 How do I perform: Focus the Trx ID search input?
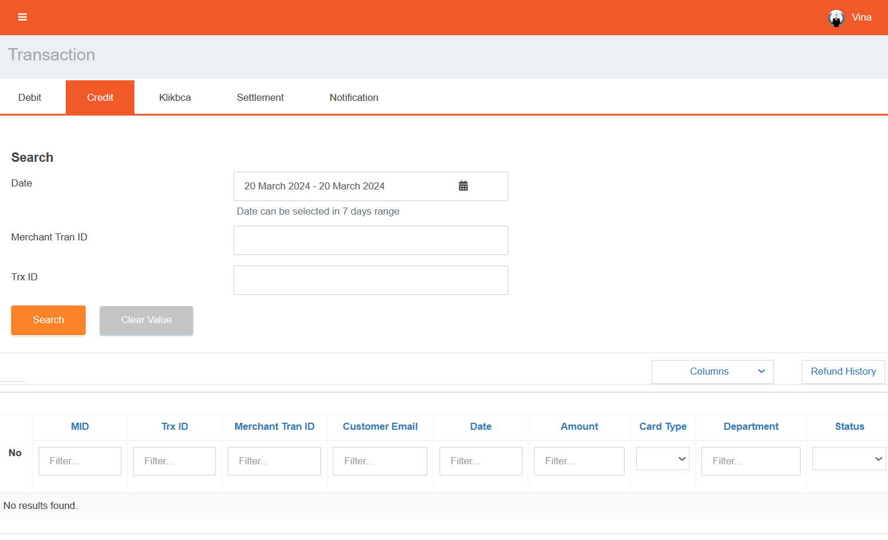370,280
